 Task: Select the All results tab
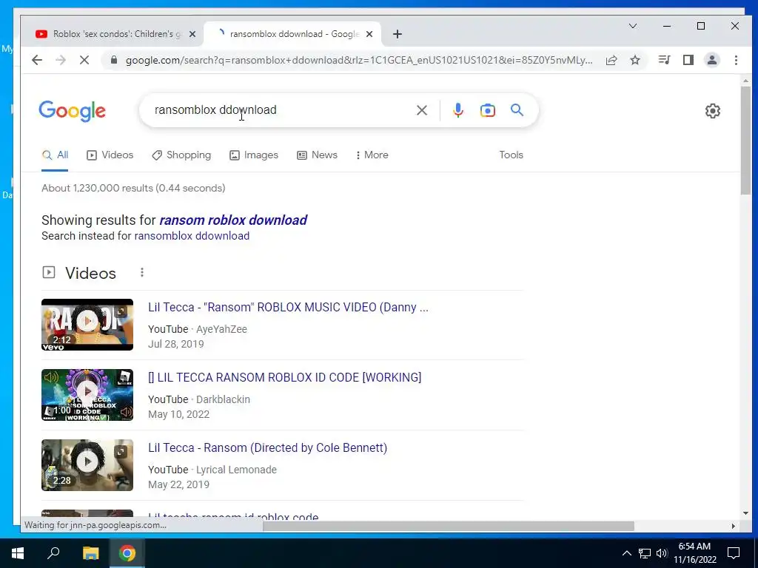[55, 155]
